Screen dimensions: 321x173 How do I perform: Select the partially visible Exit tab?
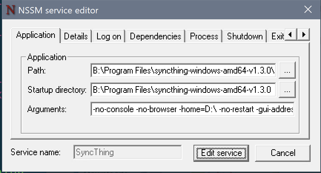277,36
